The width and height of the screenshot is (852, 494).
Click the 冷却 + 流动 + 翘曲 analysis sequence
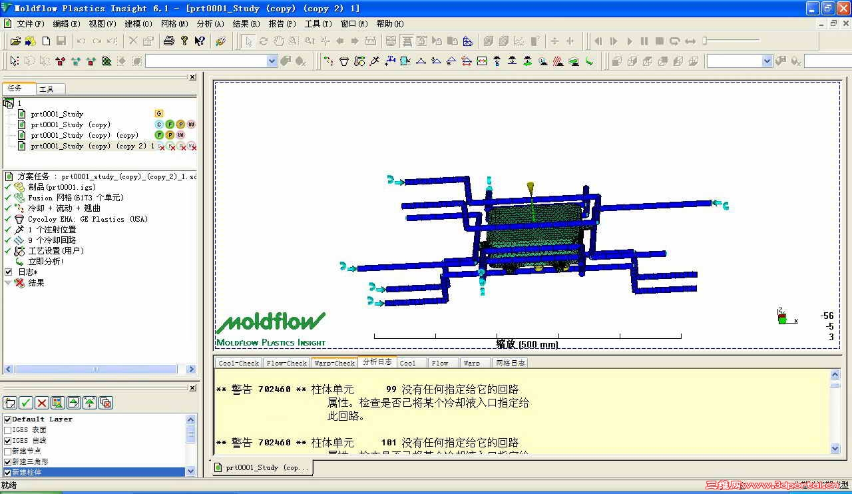(64, 208)
